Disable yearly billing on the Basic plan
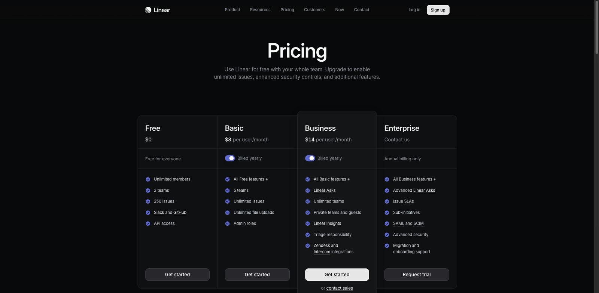Viewport: 599px width, 293px height. (230, 158)
